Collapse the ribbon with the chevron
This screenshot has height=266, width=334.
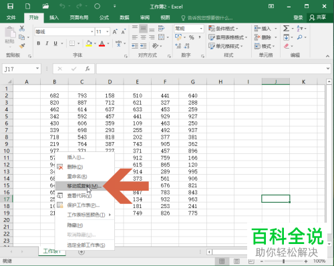(327, 56)
